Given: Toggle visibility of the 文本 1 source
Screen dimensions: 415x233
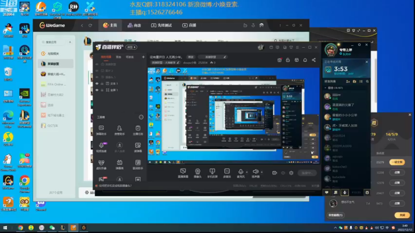Looking at the screenshot, I should coord(97,83).
